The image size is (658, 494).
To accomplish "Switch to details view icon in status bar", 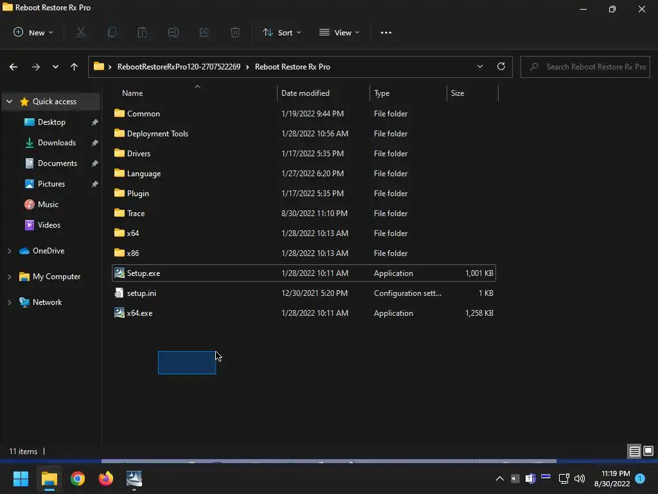I will tap(634, 451).
